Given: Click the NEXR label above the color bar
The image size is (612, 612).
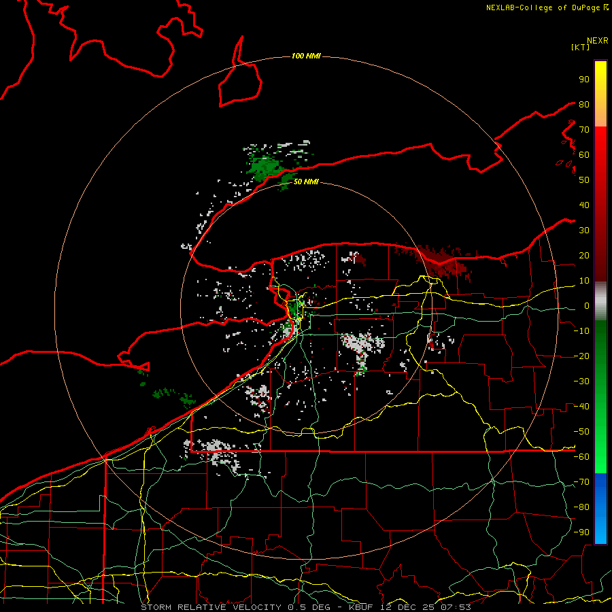Looking at the screenshot, I should click(597, 41).
